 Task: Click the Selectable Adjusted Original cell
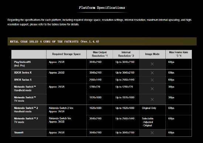click(148, 122)
